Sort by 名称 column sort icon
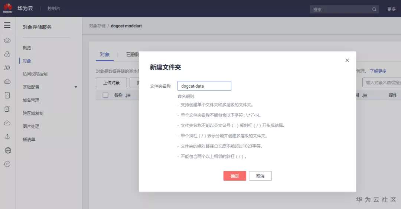Screen dimensions: 401x209 coord(128,95)
